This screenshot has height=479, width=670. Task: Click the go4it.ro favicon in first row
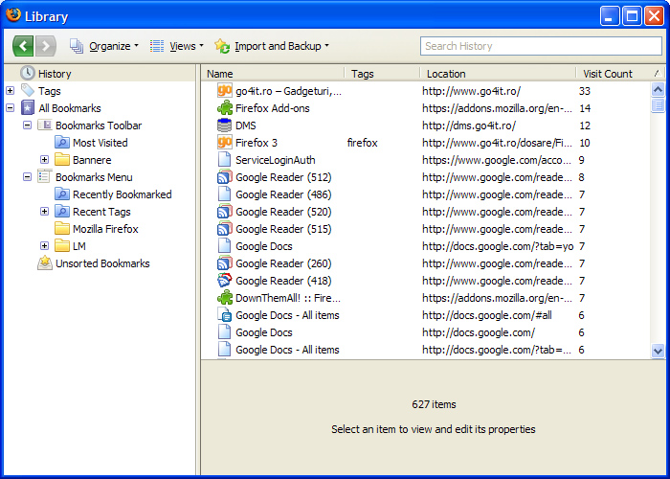coord(225,90)
